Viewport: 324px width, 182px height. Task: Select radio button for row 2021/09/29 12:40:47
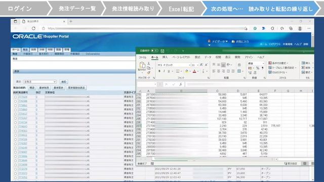pyautogui.click(x=15, y=173)
